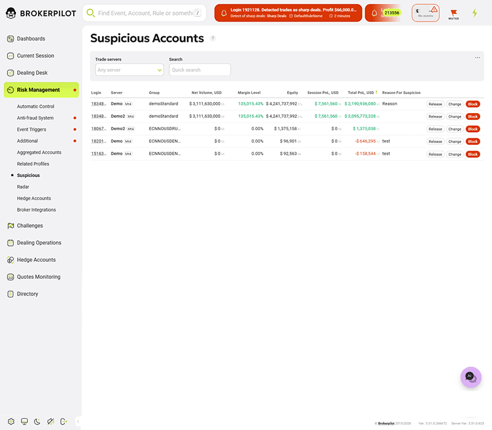Log out using the exit icon

pyautogui.click(x=64, y=421)
